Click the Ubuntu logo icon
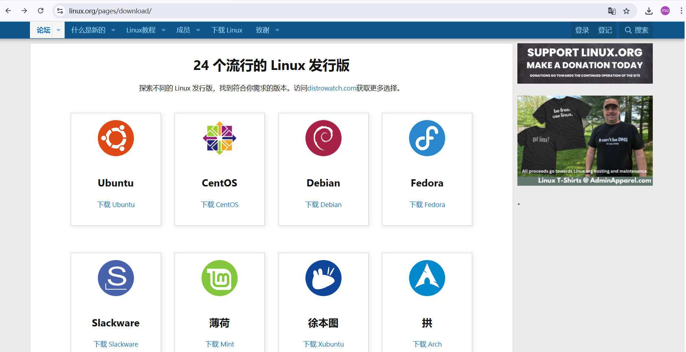The image size is (686, 352). pos(116,138)
